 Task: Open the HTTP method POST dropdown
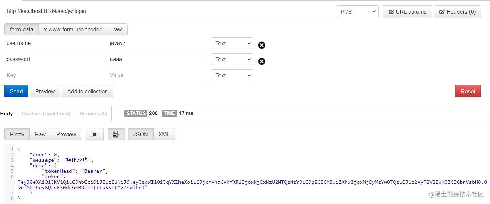[x=357, y=11]
